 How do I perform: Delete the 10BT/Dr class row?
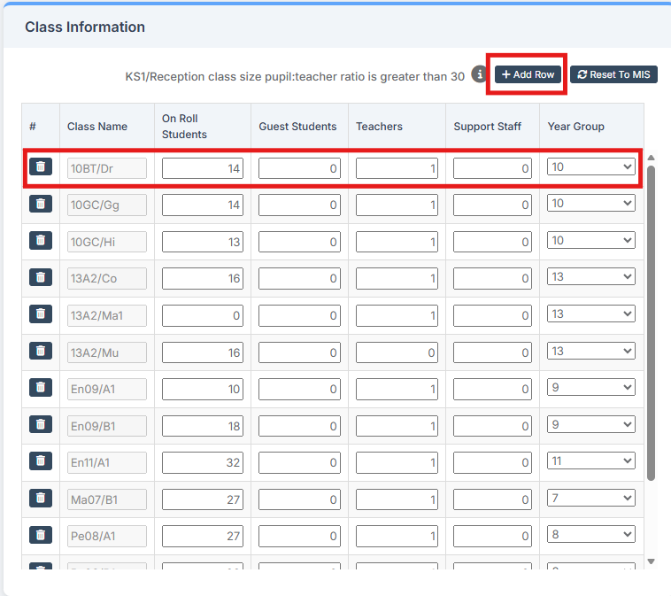pos(41,166)
